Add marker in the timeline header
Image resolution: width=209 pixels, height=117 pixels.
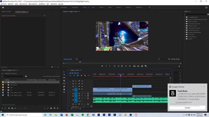coord(81,76)
